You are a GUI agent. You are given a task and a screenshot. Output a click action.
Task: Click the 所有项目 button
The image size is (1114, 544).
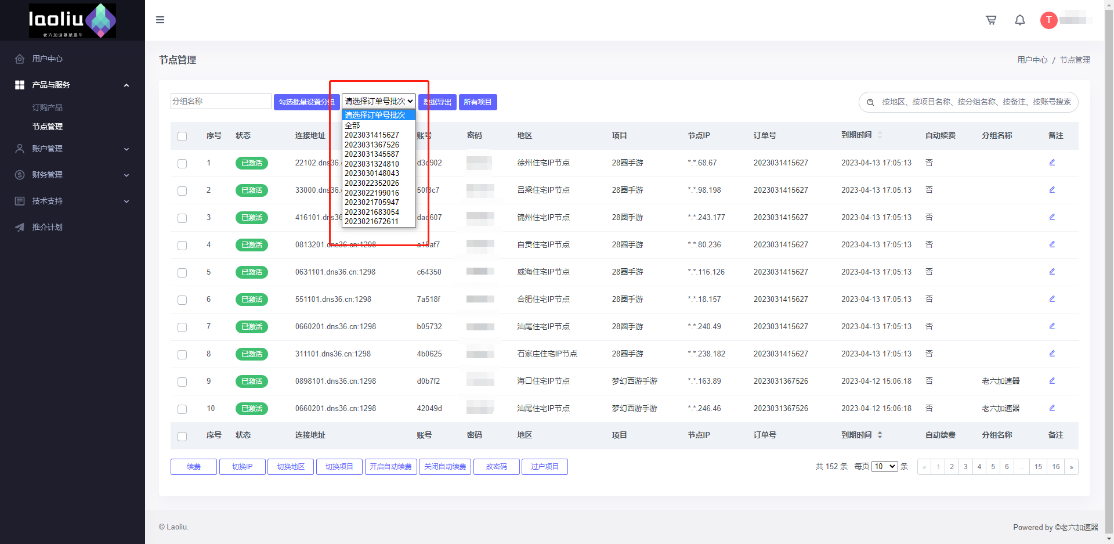click(x=478, y=102)
